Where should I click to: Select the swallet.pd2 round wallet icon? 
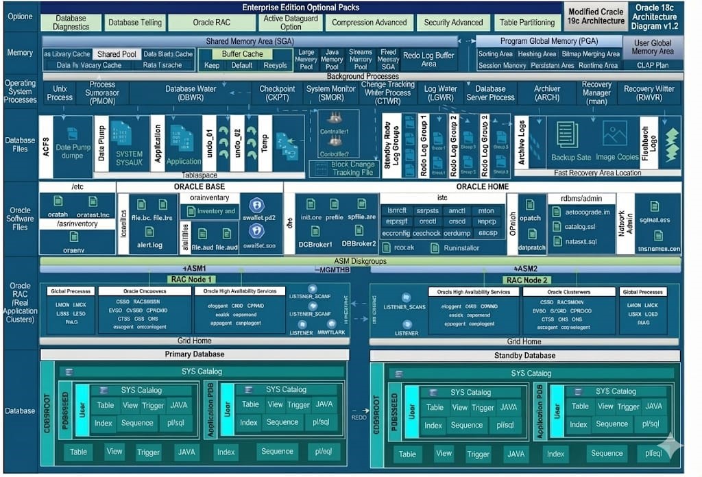click(257, 204)
